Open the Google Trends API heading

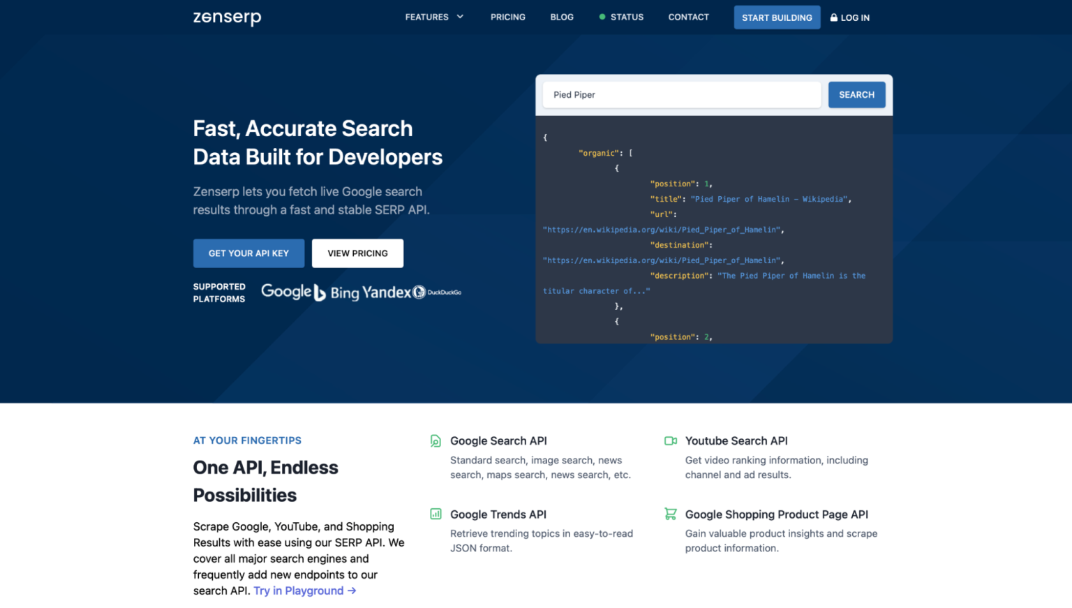pyautogui.click(x=498, y=514)
